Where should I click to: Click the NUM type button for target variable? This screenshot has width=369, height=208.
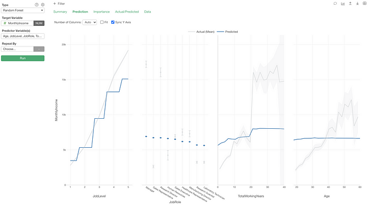point(39,23)
